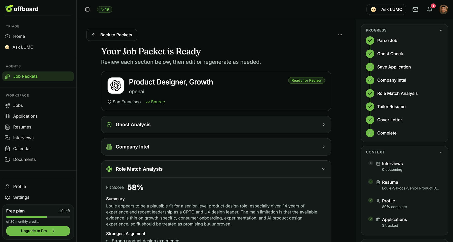Click the Save Application checkmark step
Image resolution: width=453 pixels, height=242 pixels.
[370, 67]
